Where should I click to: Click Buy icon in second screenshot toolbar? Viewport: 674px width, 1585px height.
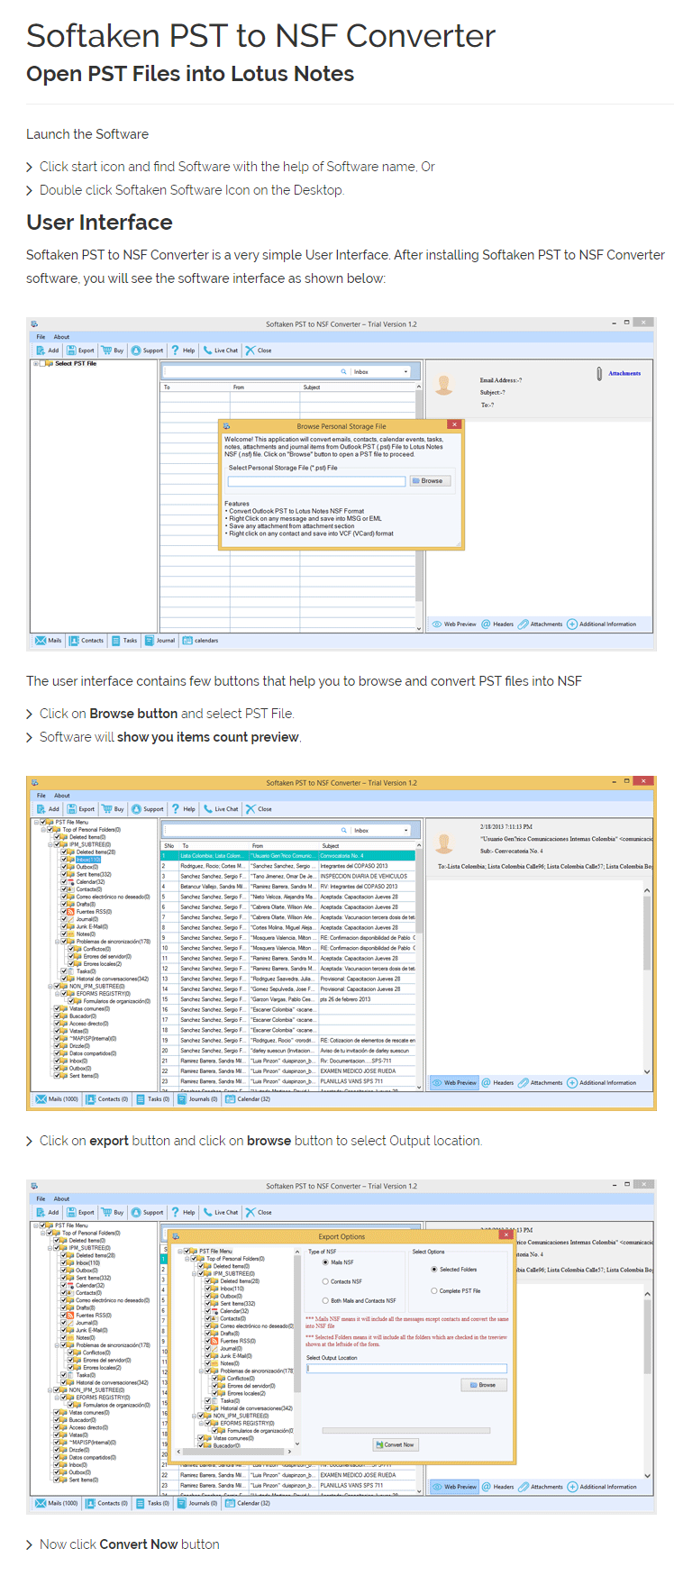coord(106,809)
